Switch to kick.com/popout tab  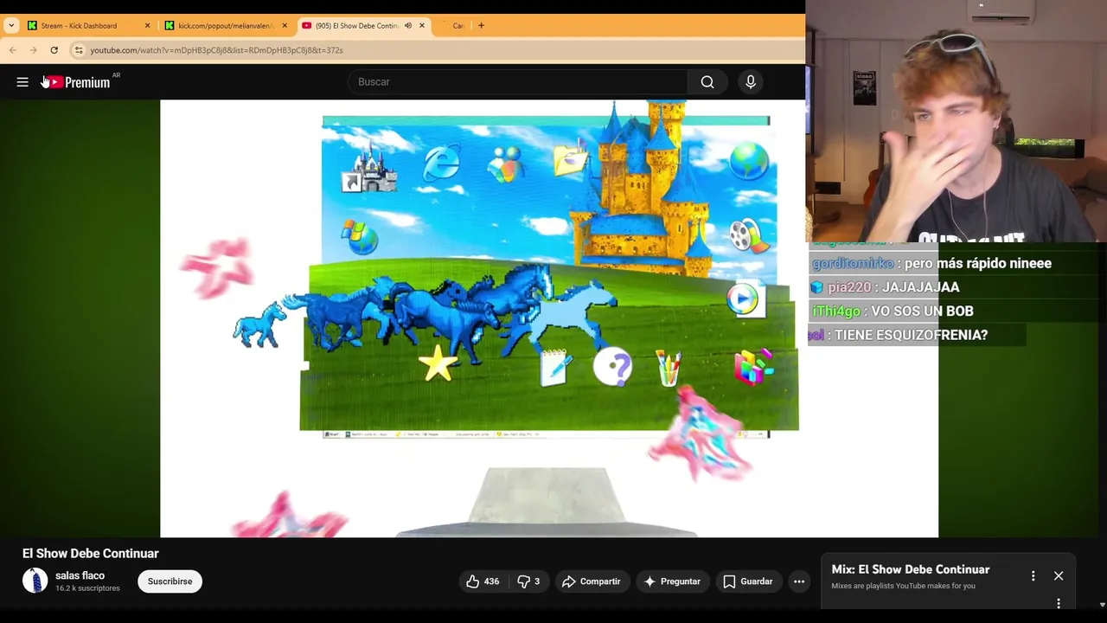coord(226,26)
